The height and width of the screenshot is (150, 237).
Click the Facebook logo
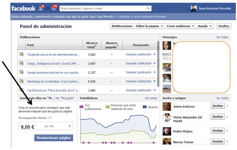coord(23,8)
